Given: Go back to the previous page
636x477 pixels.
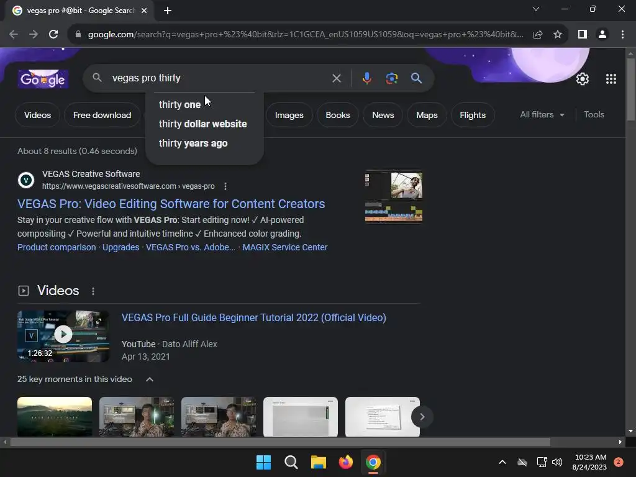Looking at the screenshot, I should [14, 35].
